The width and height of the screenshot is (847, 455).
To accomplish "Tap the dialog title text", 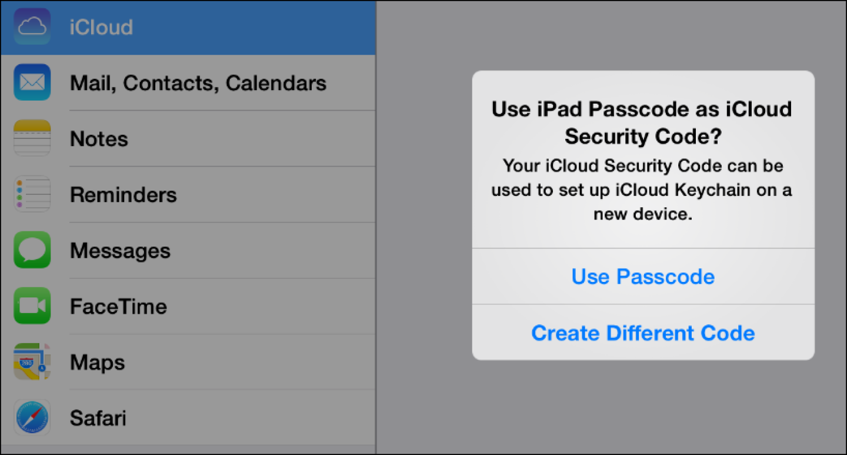I will click(x=642, y=122).
